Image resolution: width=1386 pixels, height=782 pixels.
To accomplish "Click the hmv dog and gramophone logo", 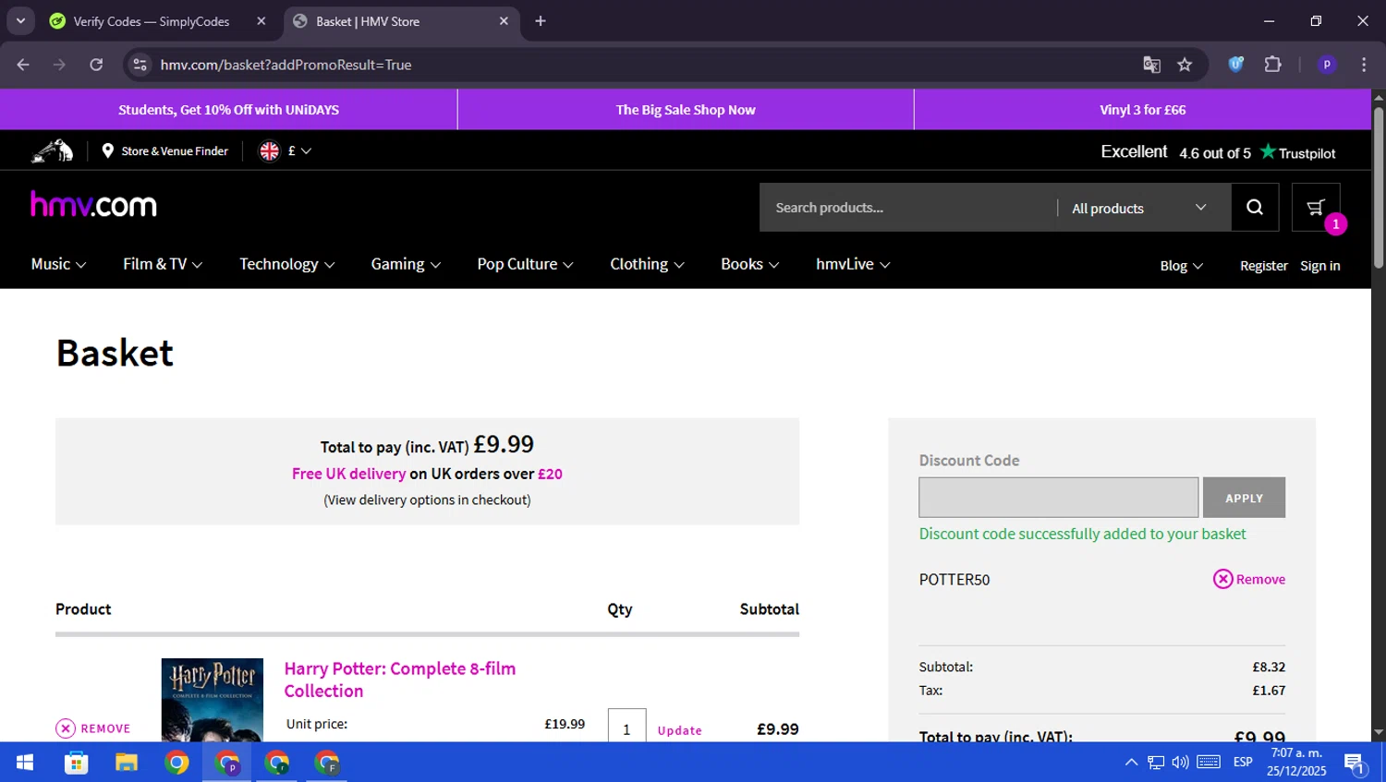I will click(53, 150).
